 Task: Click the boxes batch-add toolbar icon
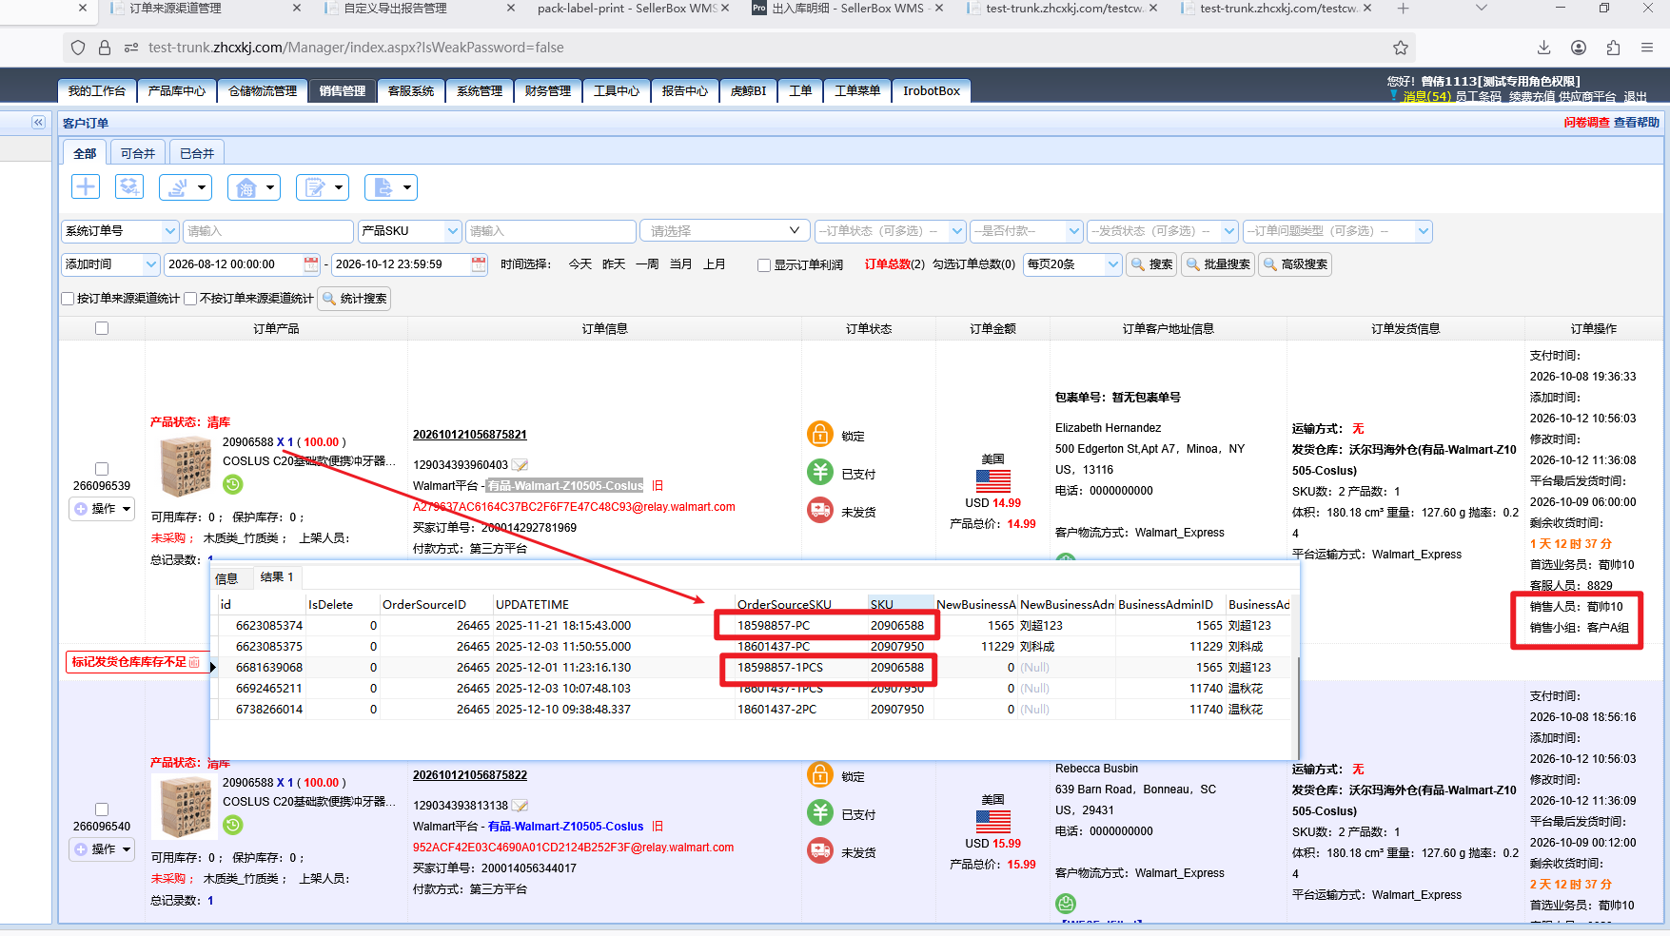coord(129,186)
